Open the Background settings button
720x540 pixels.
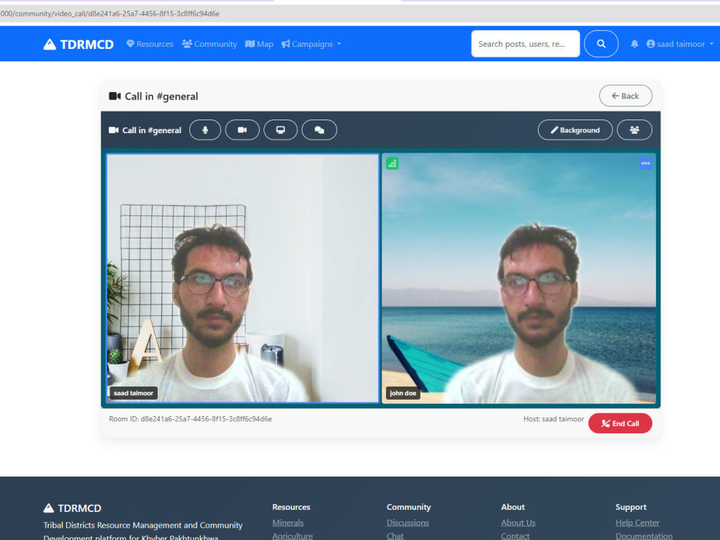(x=575, y=130)
